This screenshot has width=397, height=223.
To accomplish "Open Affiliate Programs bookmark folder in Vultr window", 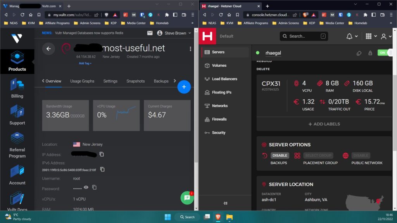I will (x=54, y=23).
